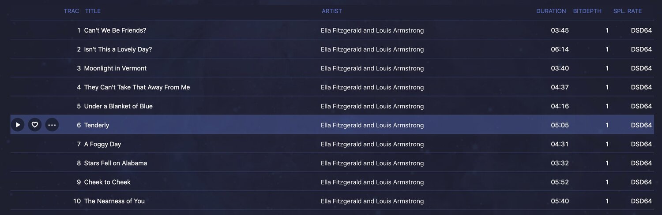662x215 pixels.
Task: Favorite Tenderly with the heart icon
Action: [35, 125]
